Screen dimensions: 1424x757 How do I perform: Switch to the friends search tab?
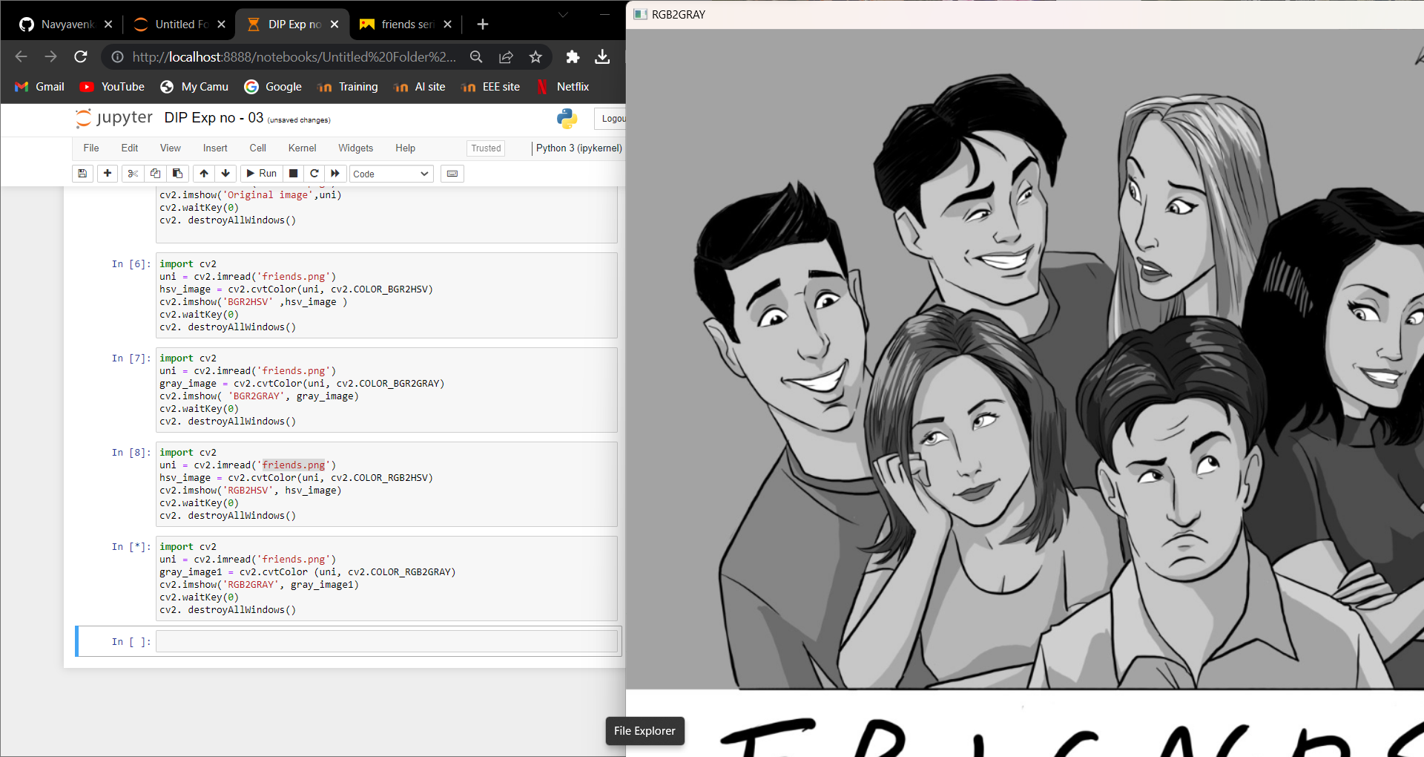tap(405, 24)
